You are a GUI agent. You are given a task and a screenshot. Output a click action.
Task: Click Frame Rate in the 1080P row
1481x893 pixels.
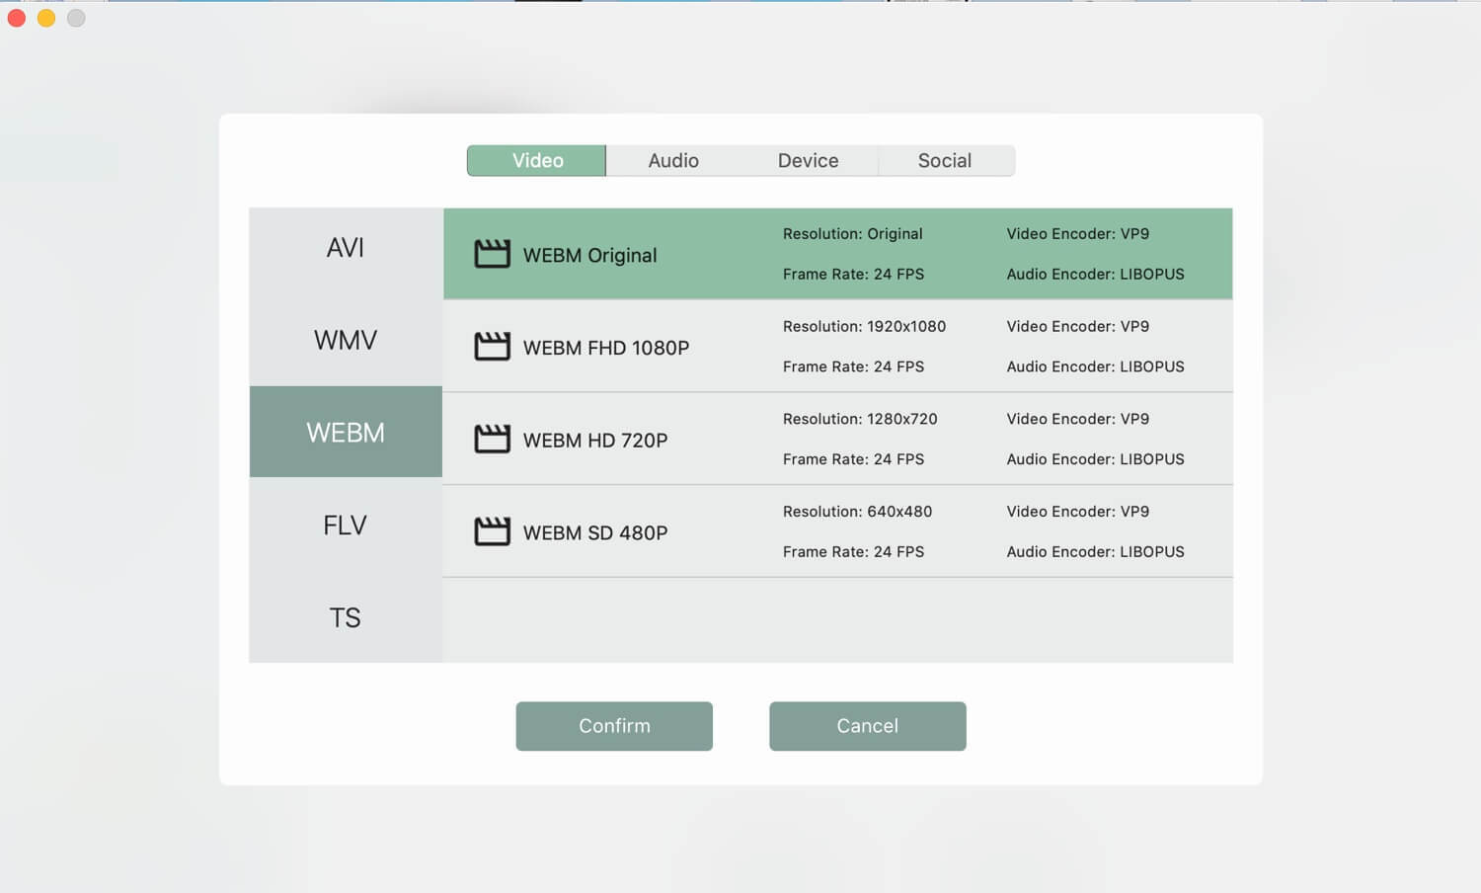(853, 366)
